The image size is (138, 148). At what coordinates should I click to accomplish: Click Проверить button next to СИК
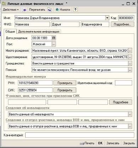(x=65, y=90)
